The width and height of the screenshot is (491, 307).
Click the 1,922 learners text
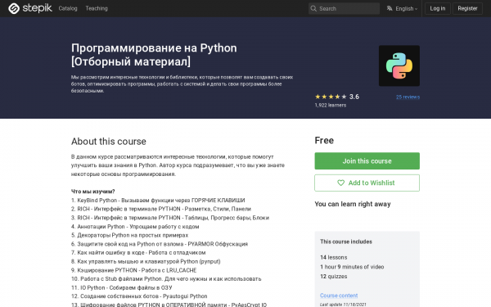(331, 106)
